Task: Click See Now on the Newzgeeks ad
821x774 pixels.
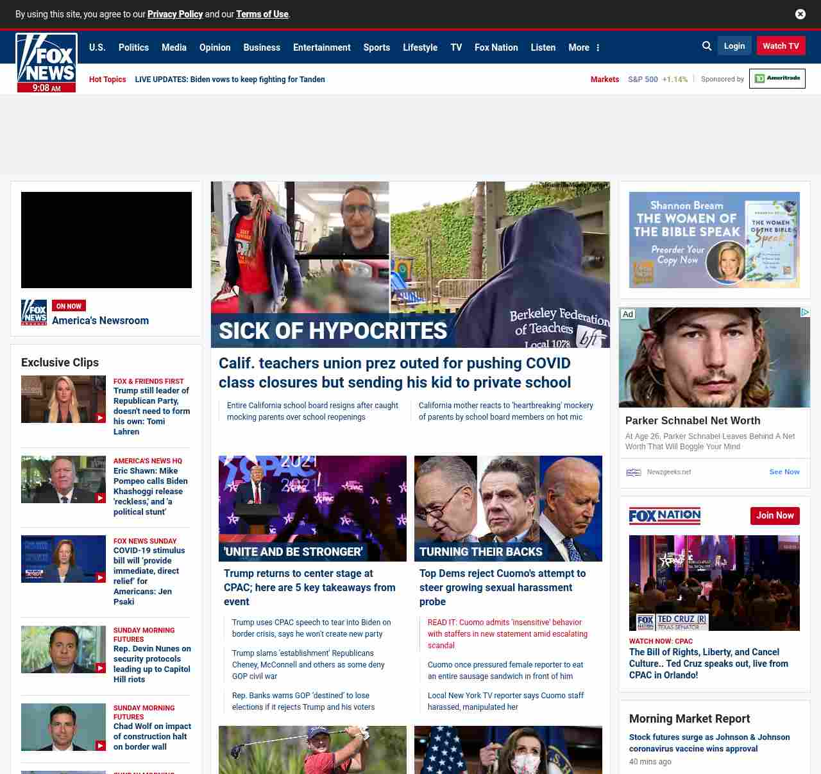Action: coord(784,472)
